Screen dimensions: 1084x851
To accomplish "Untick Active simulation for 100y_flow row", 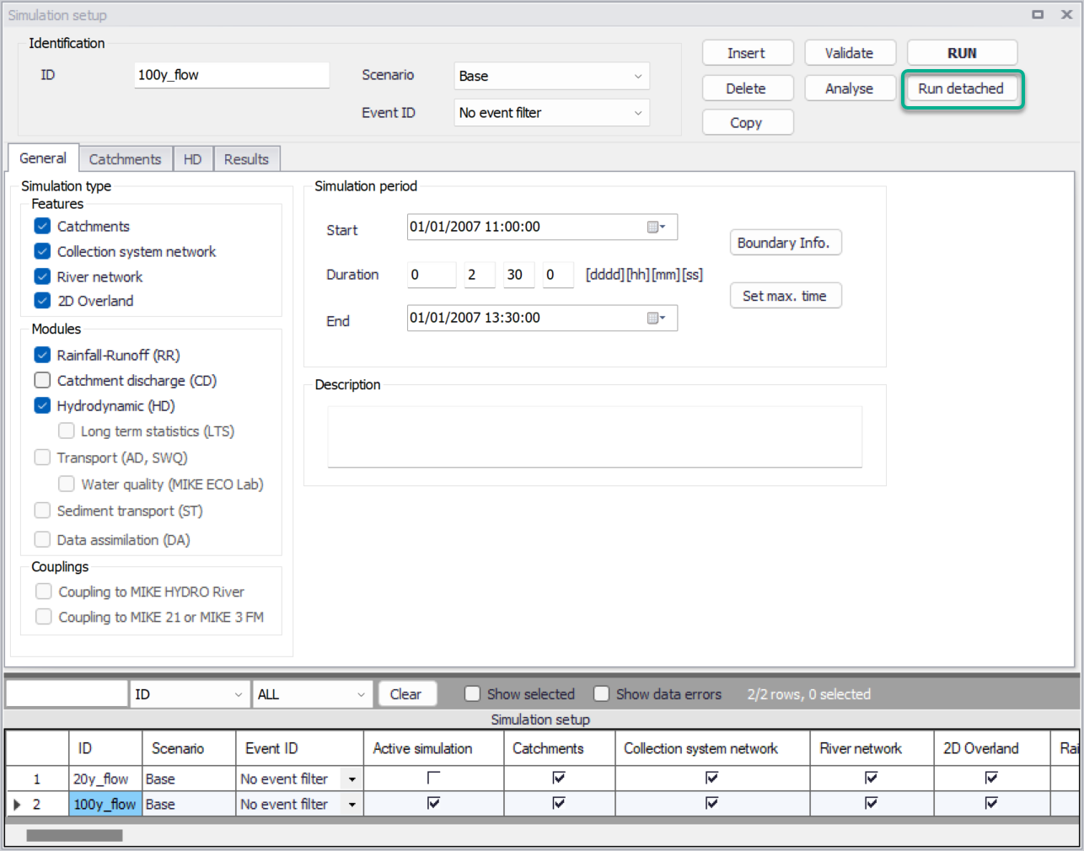I will coord(433,803).
